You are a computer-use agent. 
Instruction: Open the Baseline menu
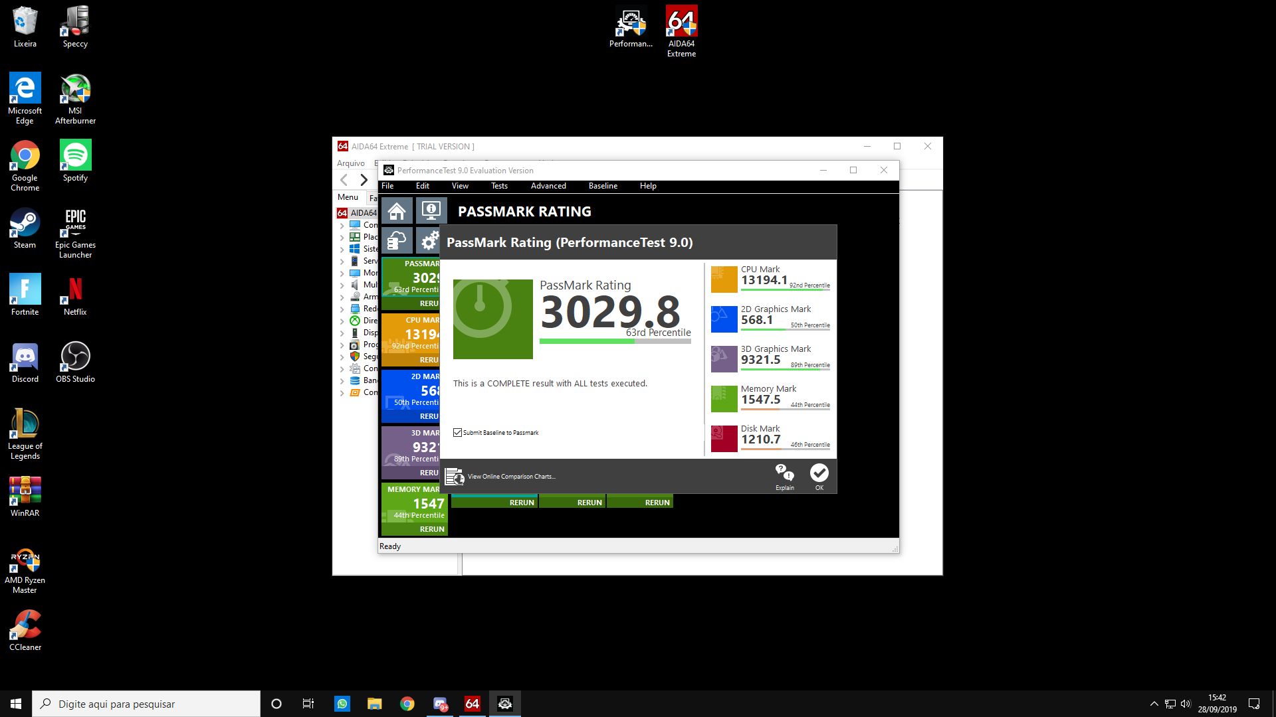coord(603,186)
